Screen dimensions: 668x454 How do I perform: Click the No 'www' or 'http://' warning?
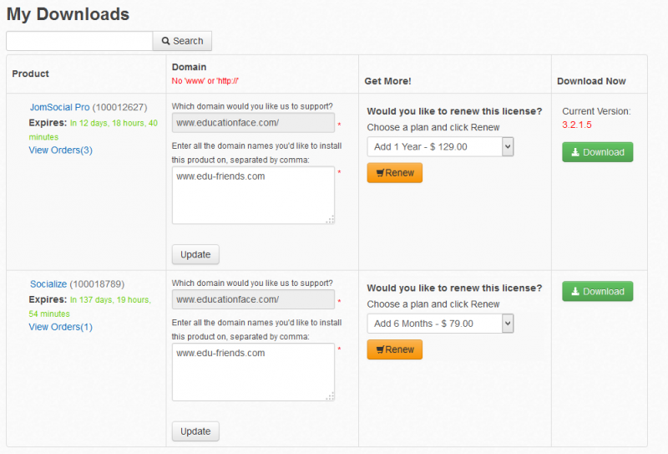coord(205,80)
